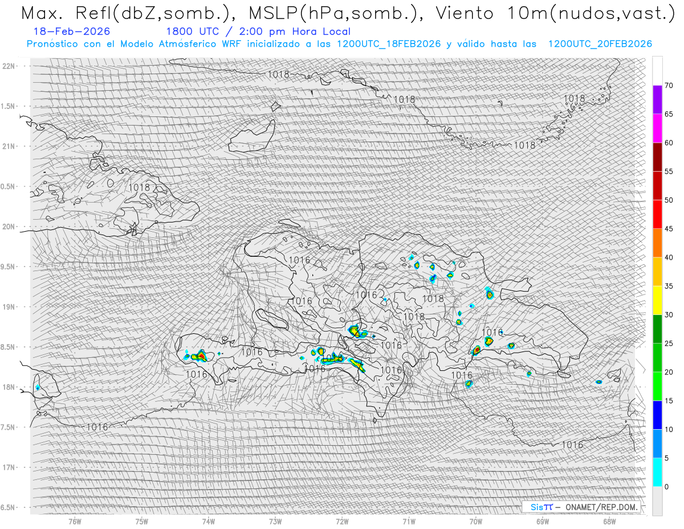Select the sky blue 5–10 dBZ swatch
Image resolution: width=684 pixels, height=529 pixels.
pyautogui.click(x=657, y=443)
